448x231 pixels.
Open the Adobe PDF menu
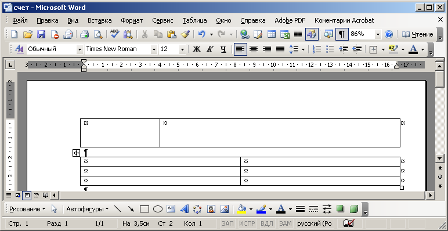click(290, 20)
